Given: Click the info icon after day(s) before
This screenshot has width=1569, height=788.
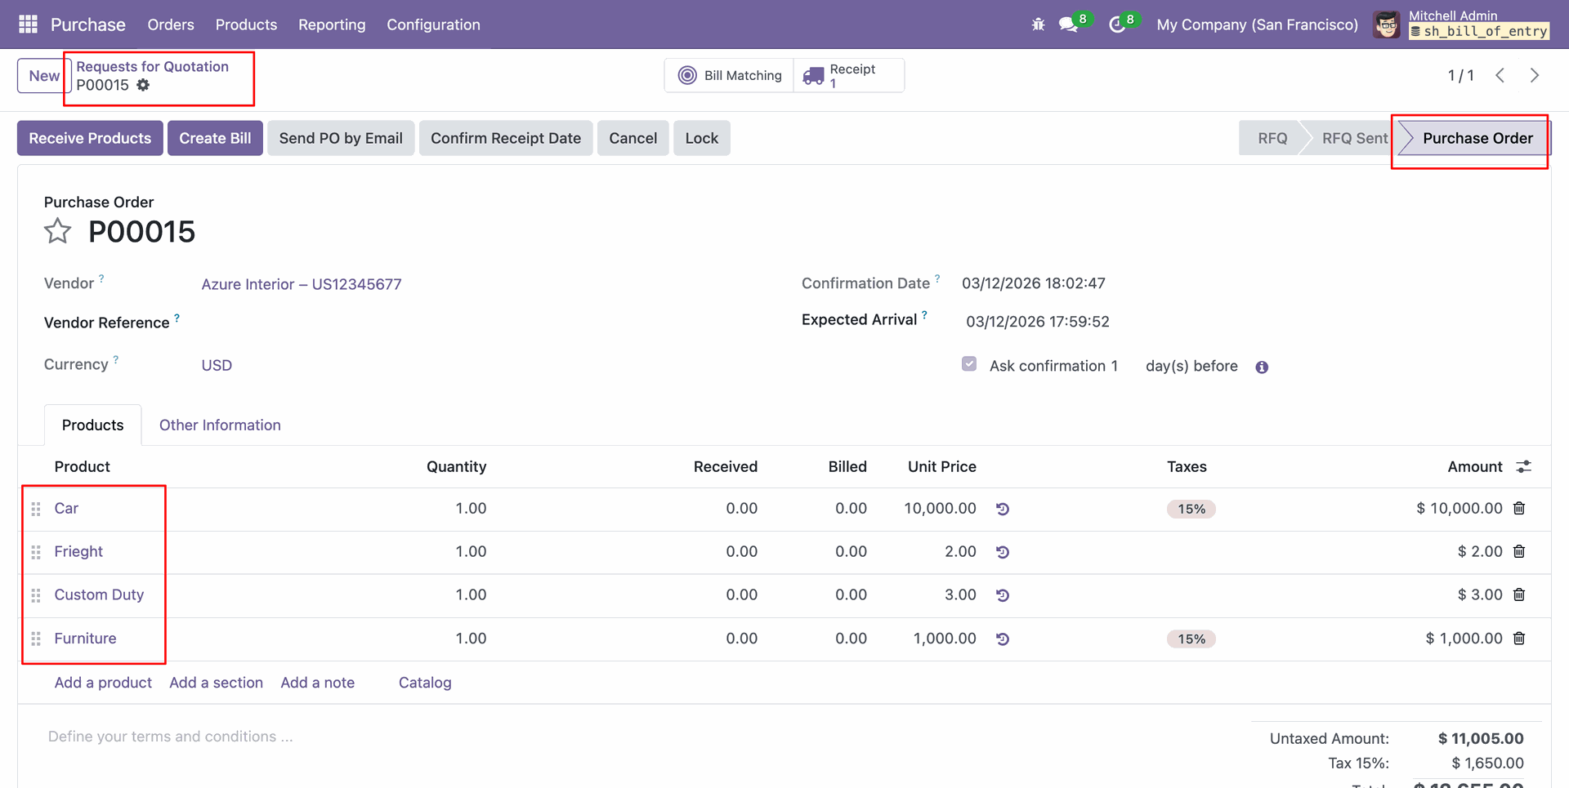Looking at the screenshot, I should (x=1262, y=367).
